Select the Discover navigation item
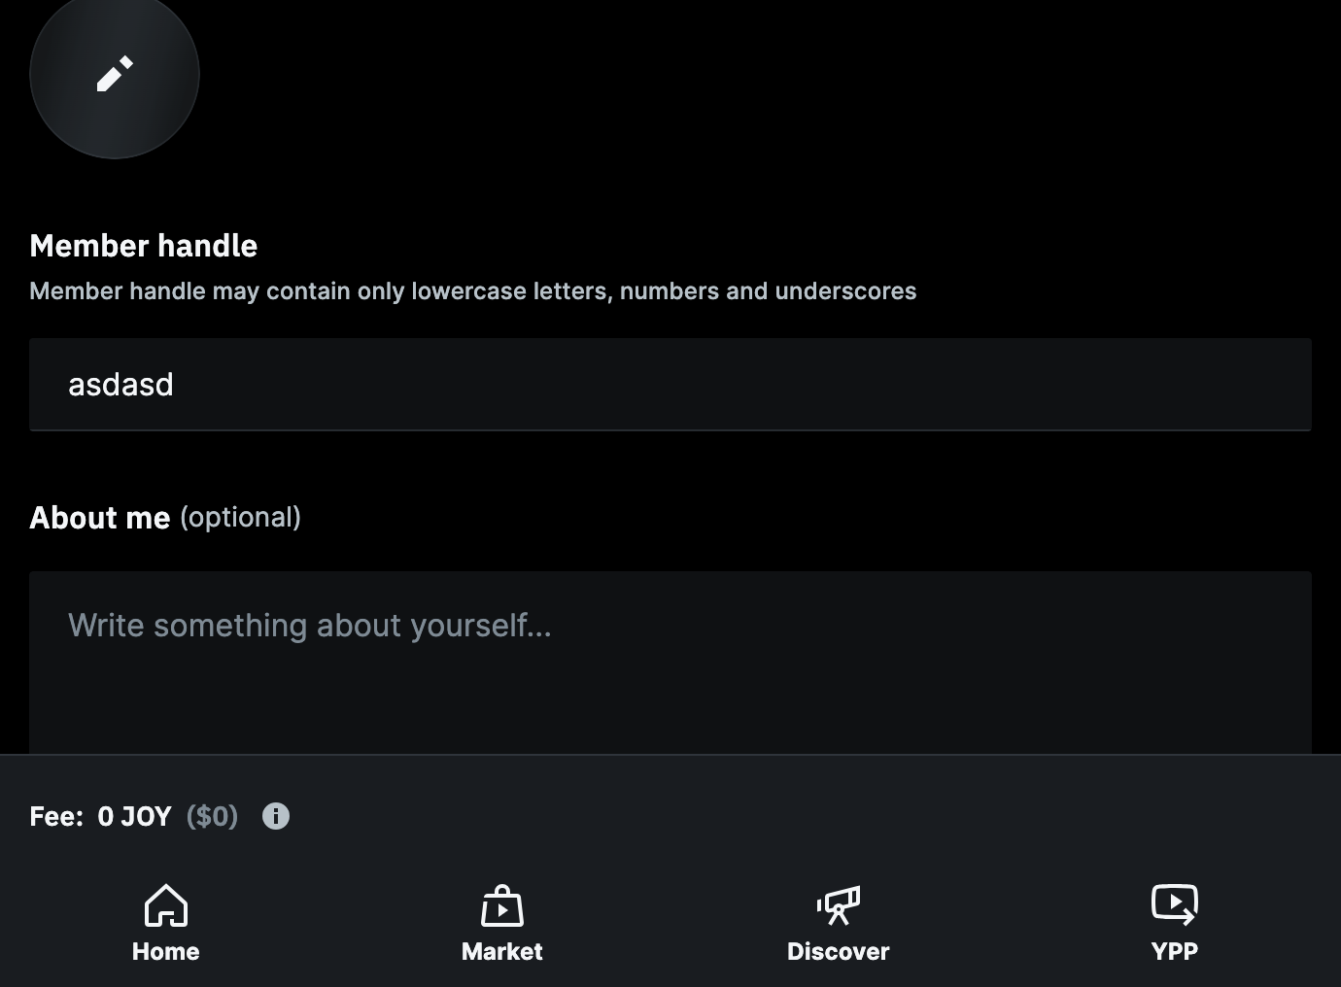 [x=838, y=923]
